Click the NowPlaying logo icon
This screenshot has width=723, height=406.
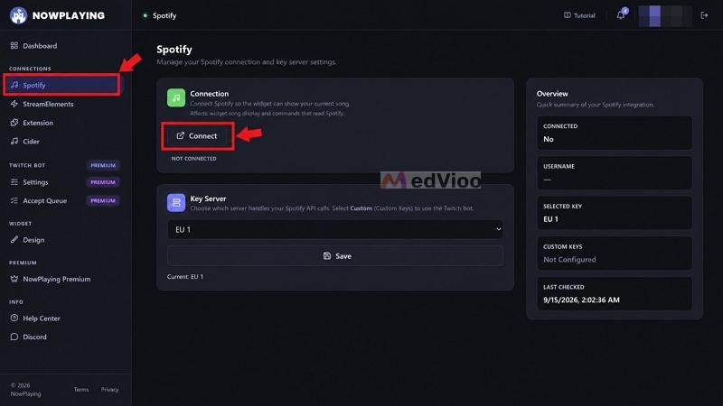(18, 15)
